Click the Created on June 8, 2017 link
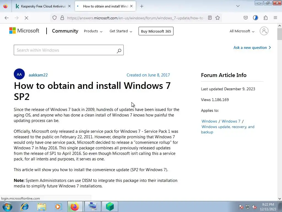This screenshot has width=282, height=212. coord(148,75)
